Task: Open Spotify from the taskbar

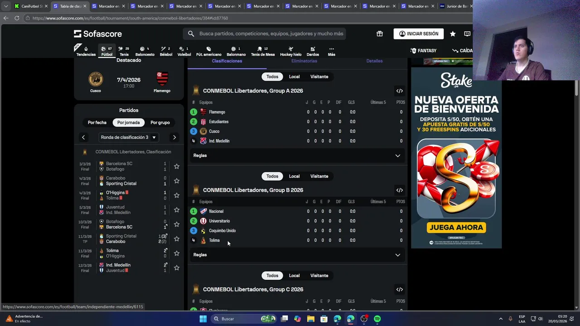Action: click(x=377, y=319)
